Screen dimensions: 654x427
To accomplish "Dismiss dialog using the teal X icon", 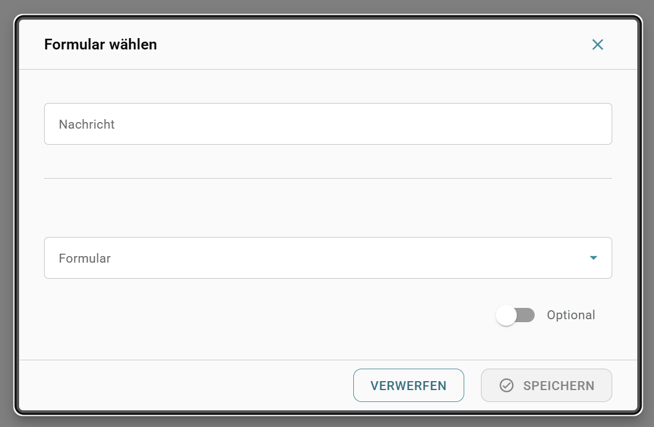I will [597, 45].
